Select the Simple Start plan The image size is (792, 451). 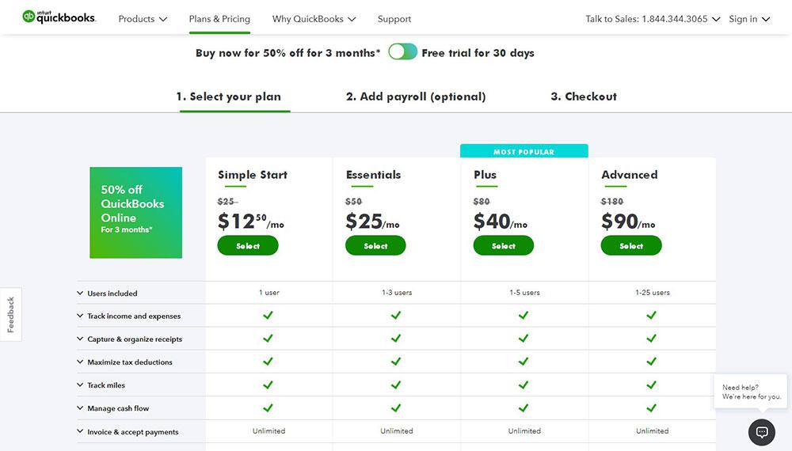click(247, 246)
